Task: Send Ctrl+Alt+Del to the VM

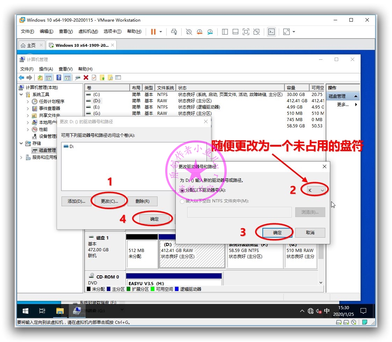Action: click(x=174, y=32)
